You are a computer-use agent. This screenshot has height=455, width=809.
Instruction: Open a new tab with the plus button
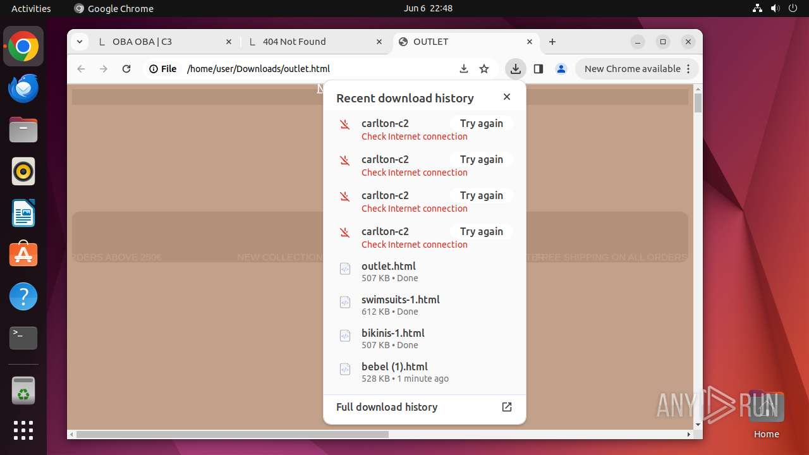coord(552,42)
